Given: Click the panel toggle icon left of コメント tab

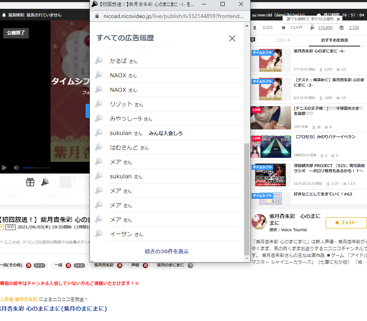Looking at the screenshot, I should tap(253, 40).
